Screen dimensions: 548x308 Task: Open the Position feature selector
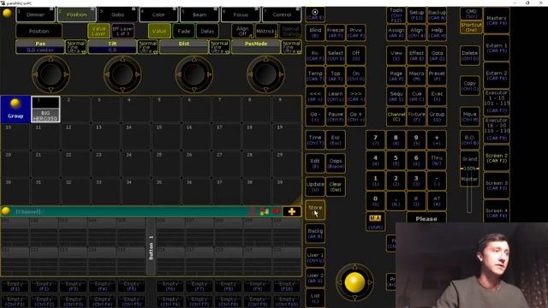[39, 31]
